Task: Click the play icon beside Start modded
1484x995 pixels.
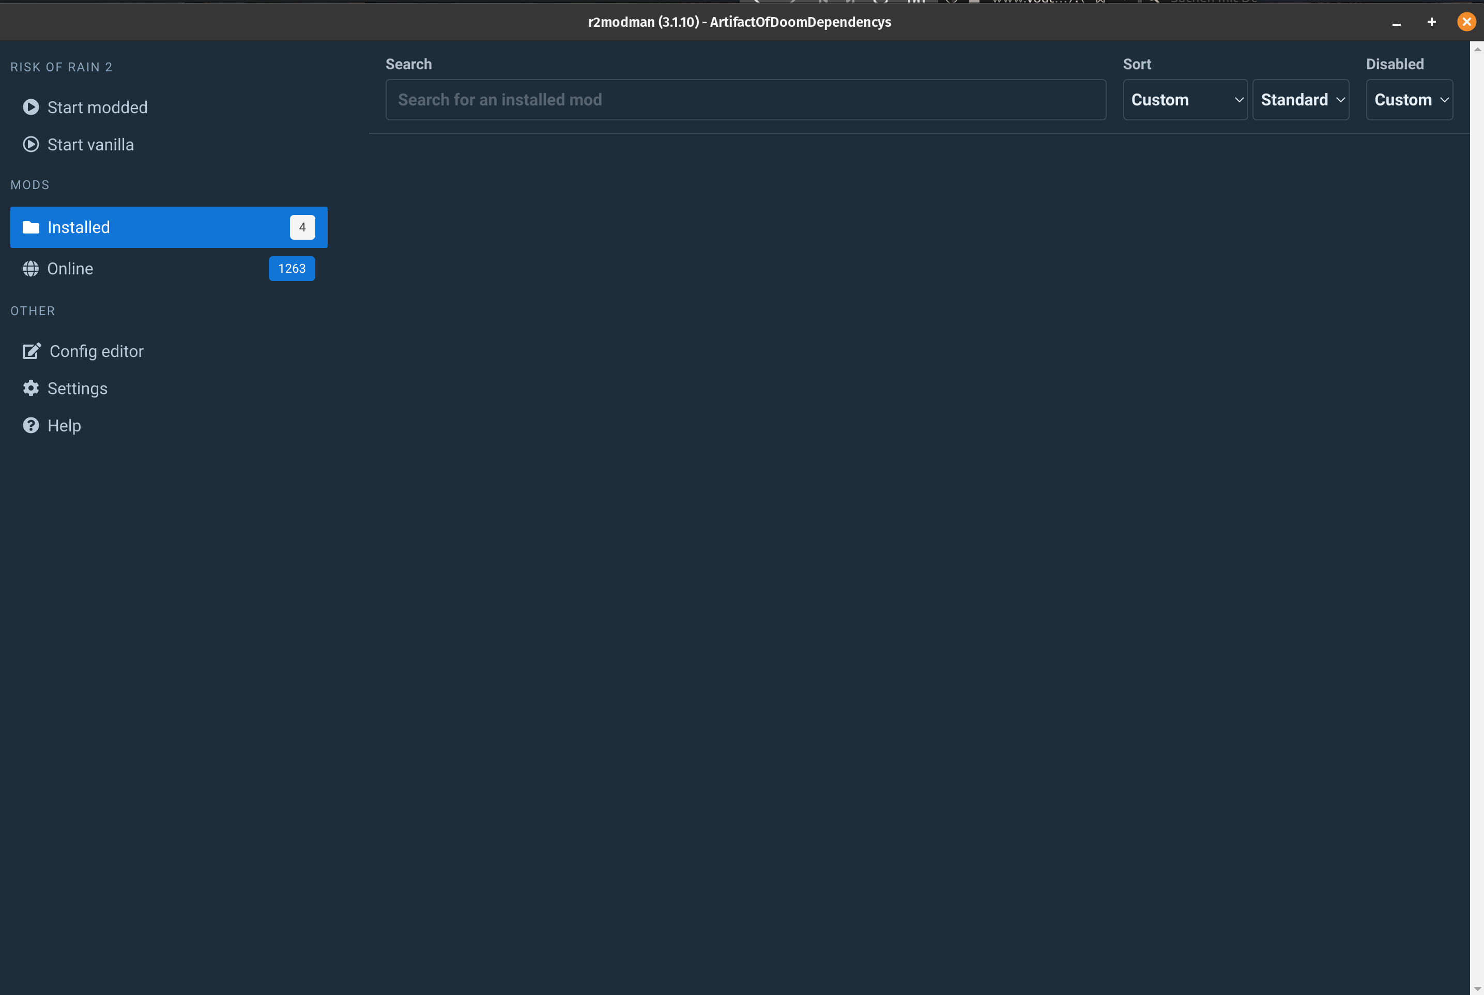Action: tap(30, 107)
